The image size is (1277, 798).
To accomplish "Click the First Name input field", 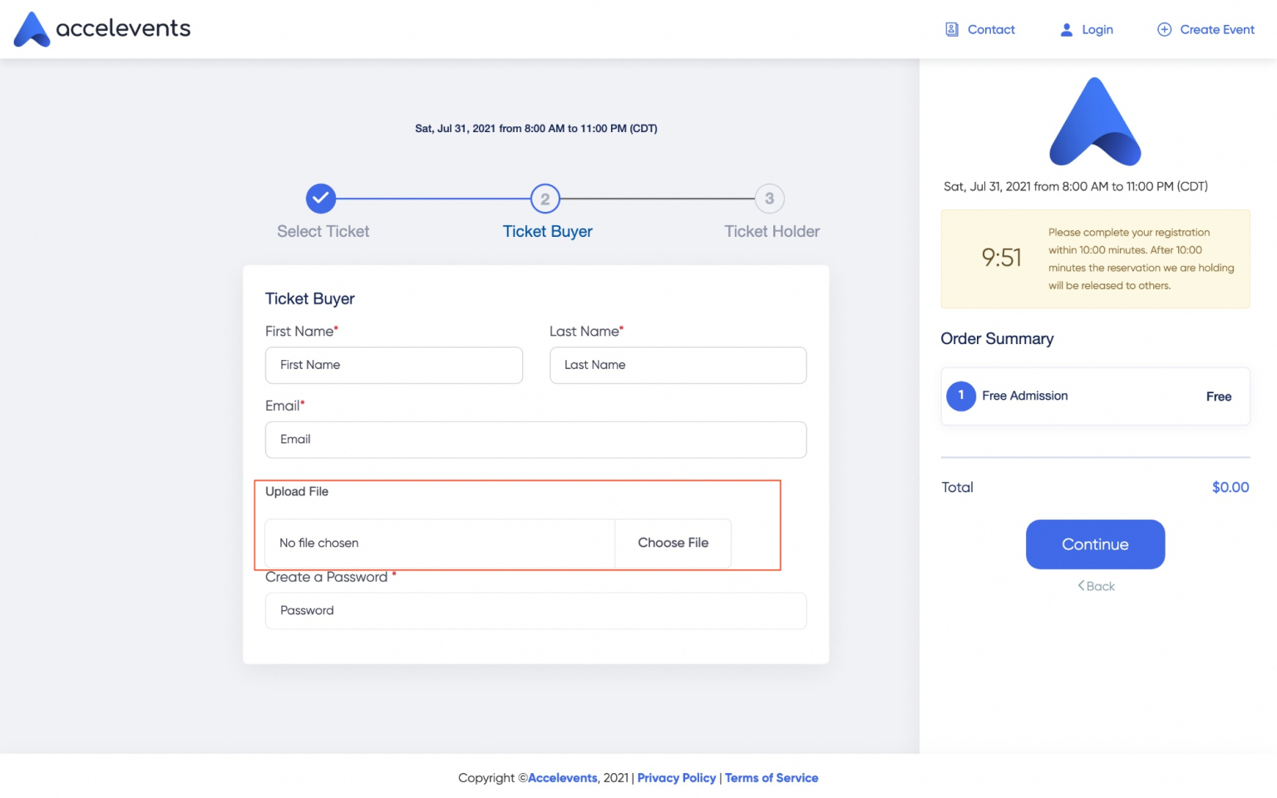I will point(393,365).
